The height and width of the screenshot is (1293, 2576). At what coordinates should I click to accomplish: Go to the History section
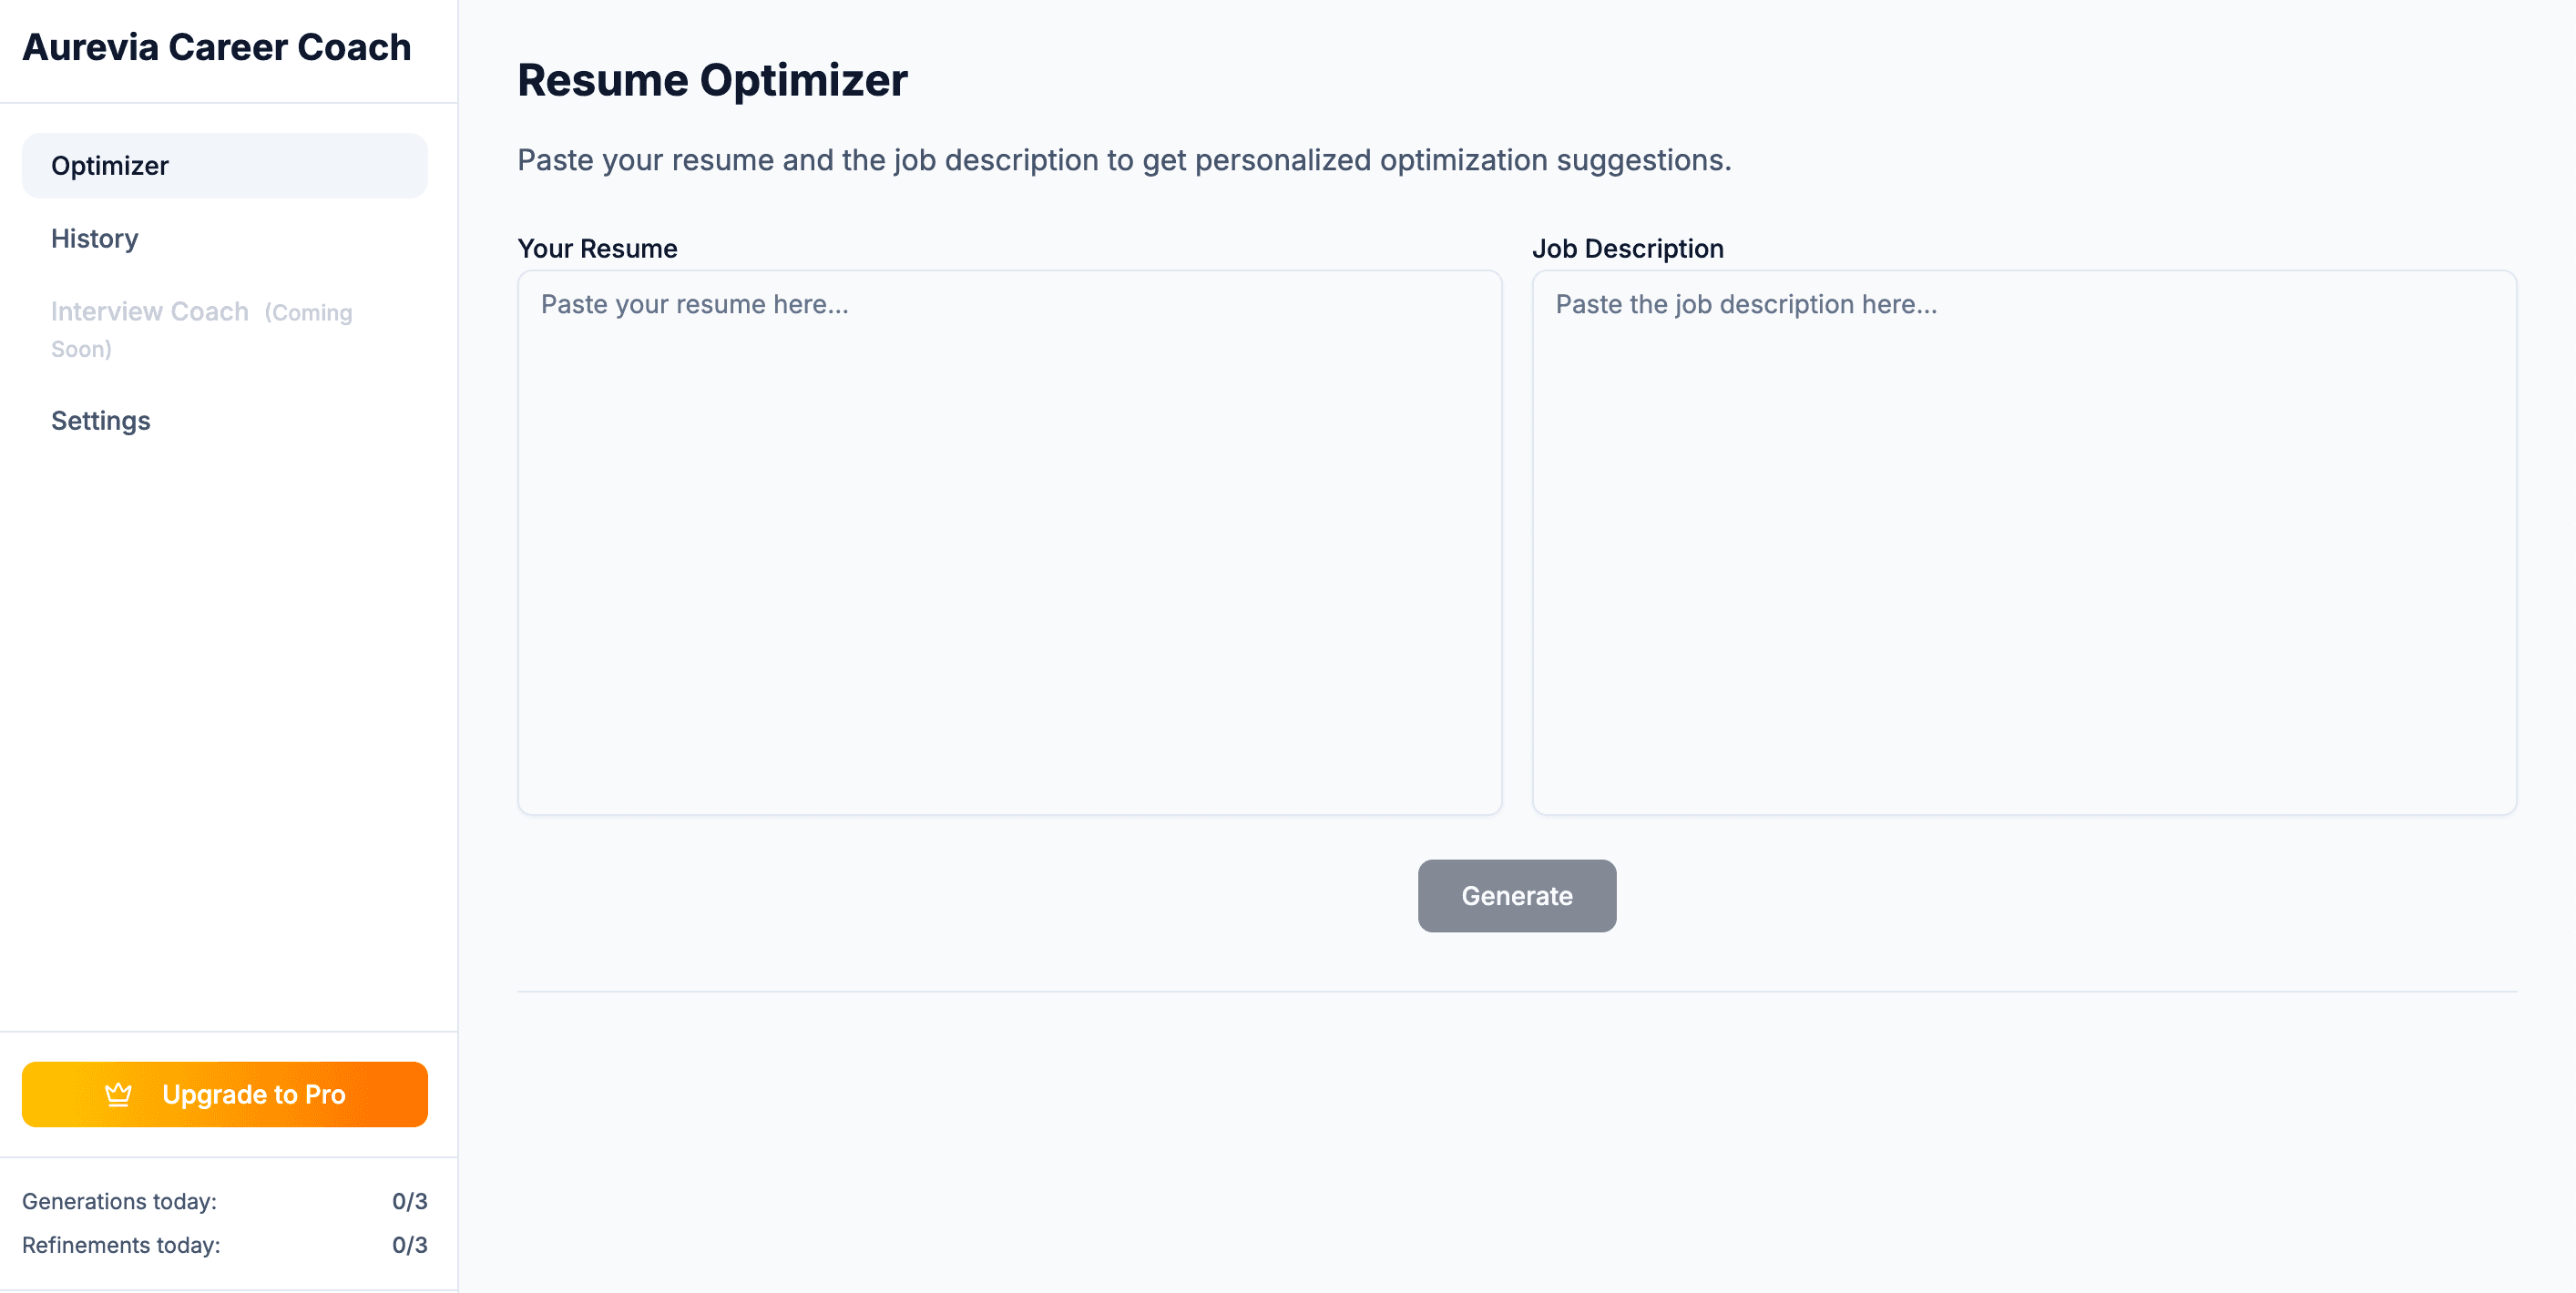[x=95, y=239]
